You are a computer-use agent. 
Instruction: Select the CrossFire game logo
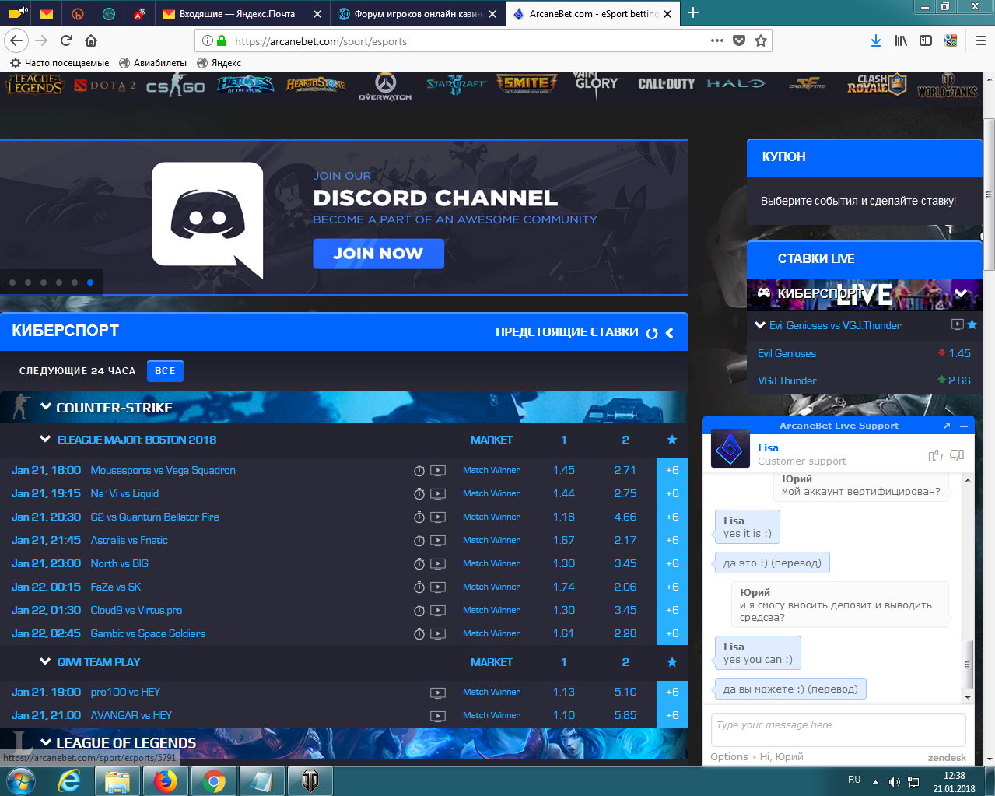(x=808, y=84)
